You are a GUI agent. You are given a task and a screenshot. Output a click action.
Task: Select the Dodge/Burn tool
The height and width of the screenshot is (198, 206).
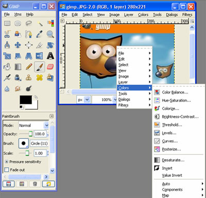[x=29, y=89]
